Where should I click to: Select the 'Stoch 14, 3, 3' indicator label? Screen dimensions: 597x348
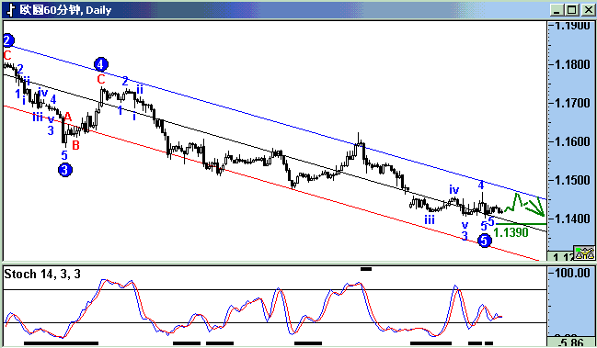(42, 274)
